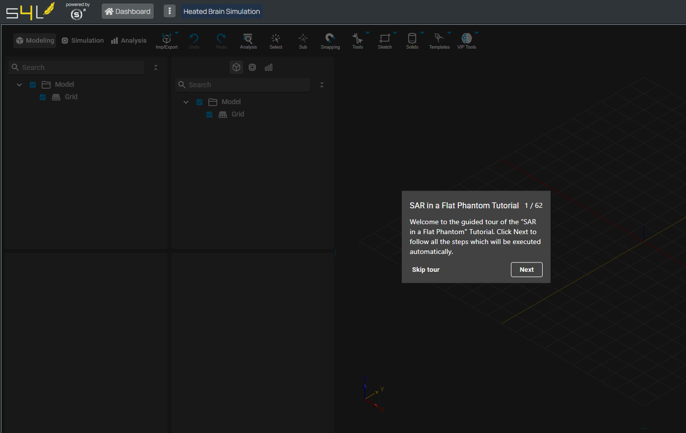Viewport: 686px width, 433px height.
Task: Open the Templates tool
Action: (x=439, y=41)
